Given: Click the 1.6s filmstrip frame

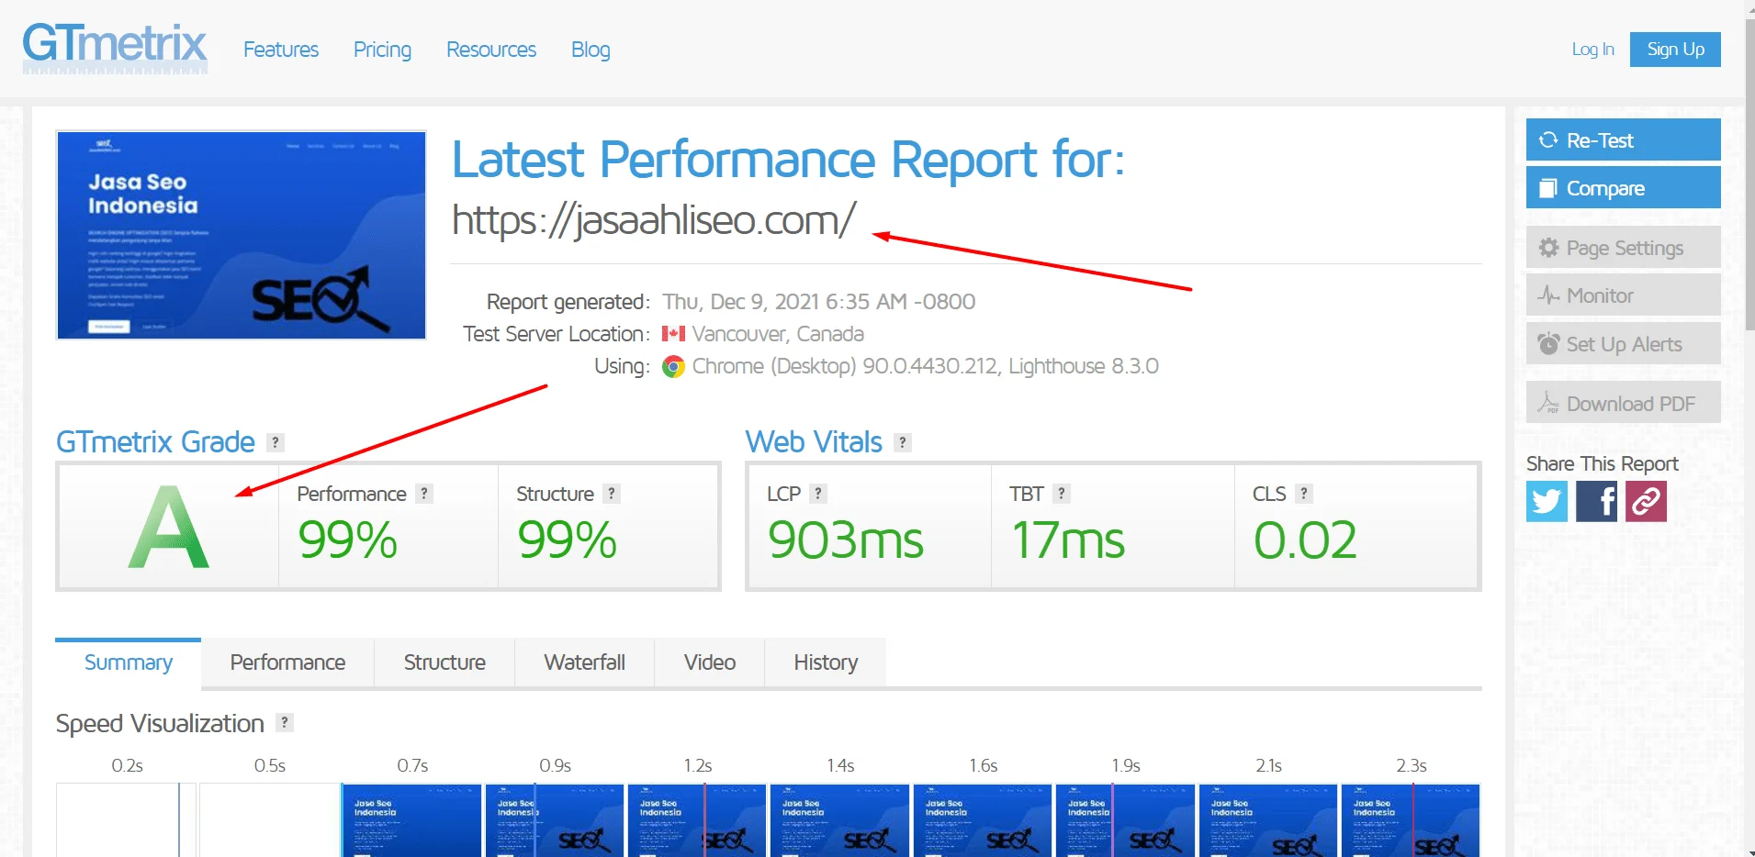Looking at the screenshot, I should 983,820.
